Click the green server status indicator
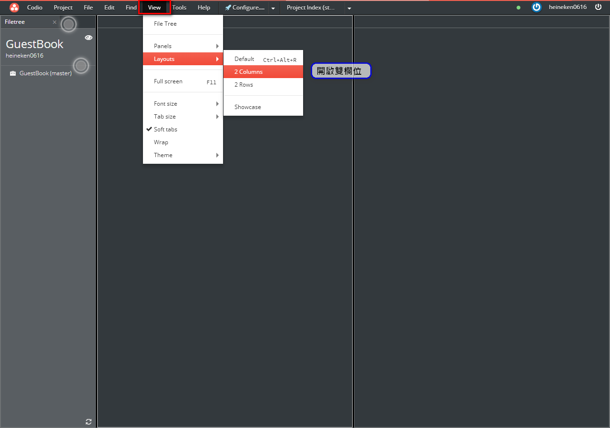610x428 pixels. tap(518, 8)
